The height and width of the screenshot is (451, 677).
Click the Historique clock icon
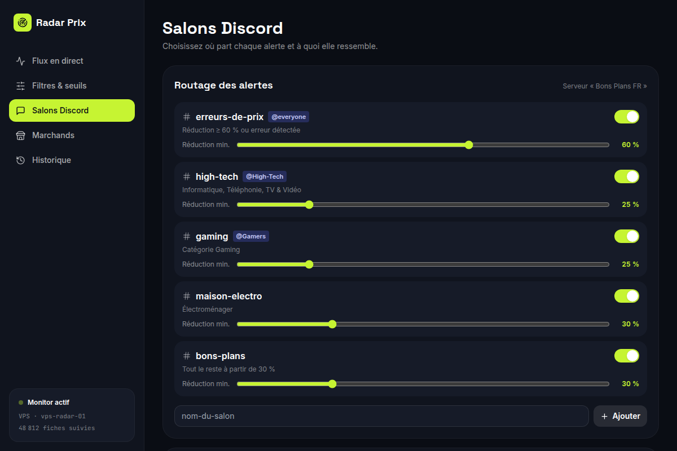coord(21,160)
